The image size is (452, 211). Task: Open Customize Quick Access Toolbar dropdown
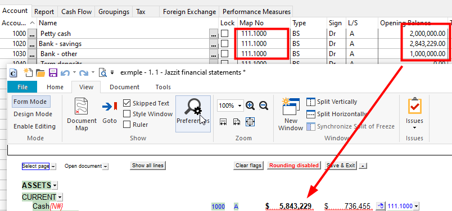click(112, 73)
